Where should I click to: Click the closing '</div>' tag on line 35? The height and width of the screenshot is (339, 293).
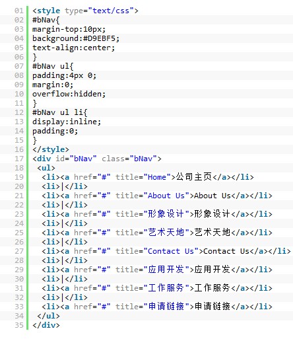click(x=46, y=325)
